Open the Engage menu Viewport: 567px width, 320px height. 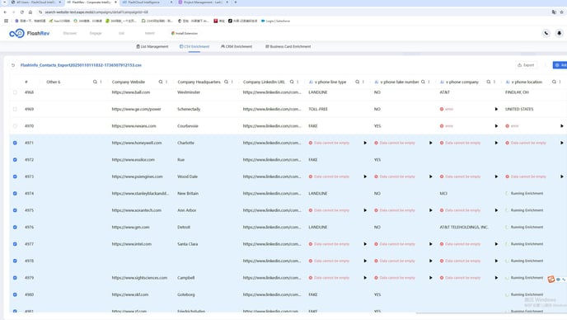click(96, 33)
